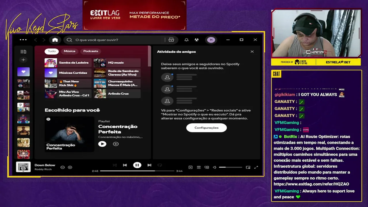Open the Samba da Ladeira playlist
The image size is (368, 207).
coord(68,63)
